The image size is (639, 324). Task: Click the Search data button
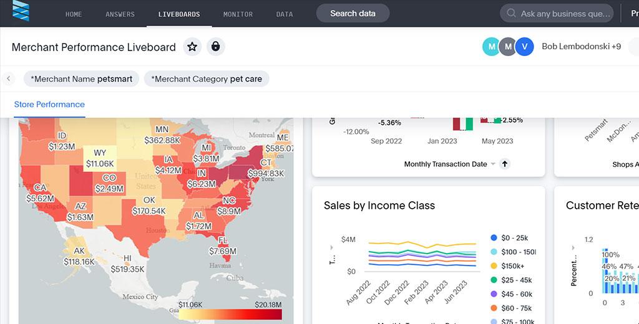[x=353, y=14]
